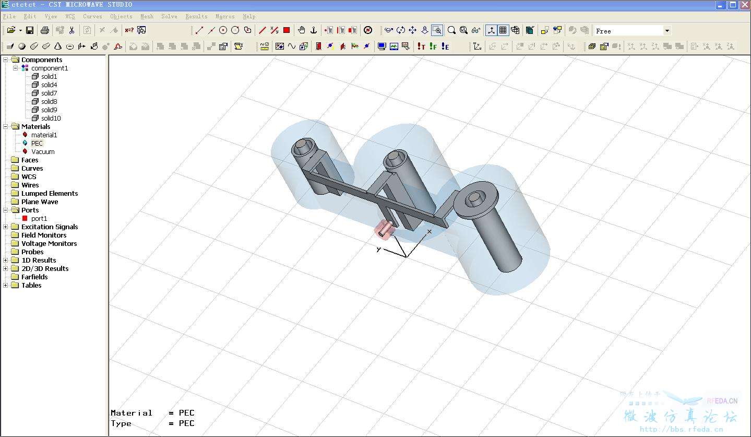The image size is (751, 437).
Task: Collapse the Components tree folder
Action: (x=6, y=60)
